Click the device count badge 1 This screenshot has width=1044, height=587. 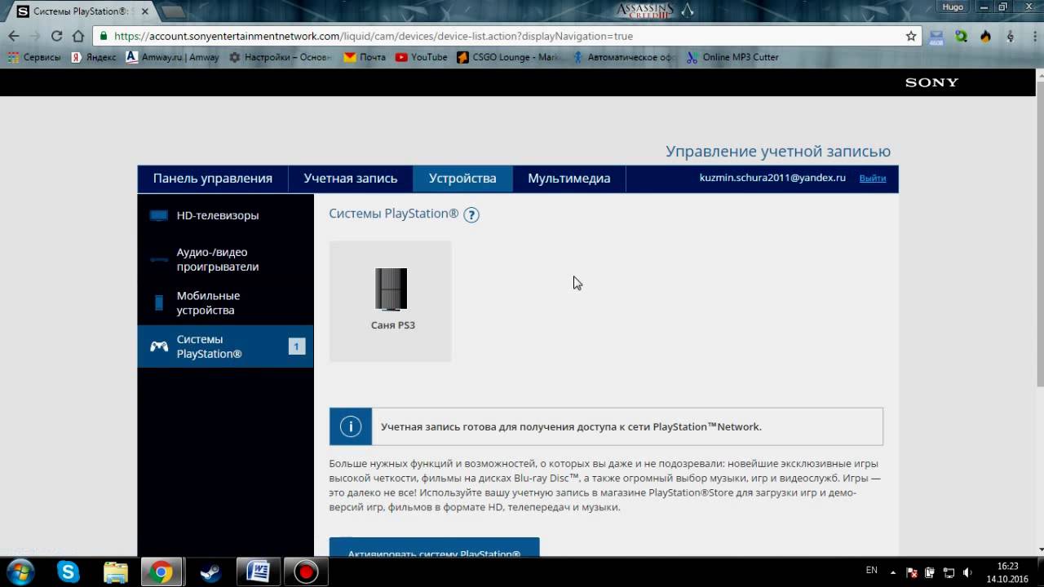point(296,346)
